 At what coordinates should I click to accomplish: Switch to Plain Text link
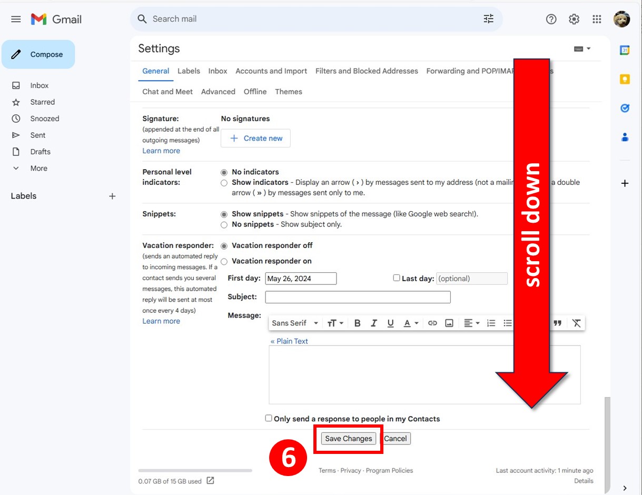point(289,341)
